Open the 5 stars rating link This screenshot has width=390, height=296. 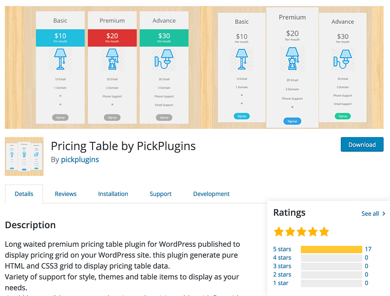[x=282, y=249]
